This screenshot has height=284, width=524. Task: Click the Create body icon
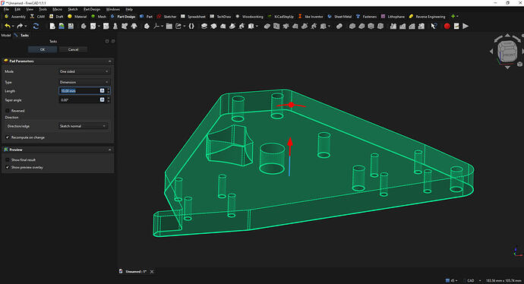[x=84, y=26]
